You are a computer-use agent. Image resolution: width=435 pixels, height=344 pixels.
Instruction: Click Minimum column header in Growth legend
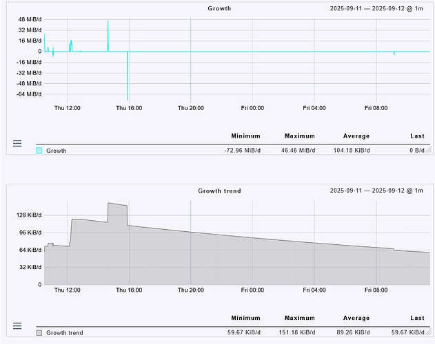coord(245,136)
